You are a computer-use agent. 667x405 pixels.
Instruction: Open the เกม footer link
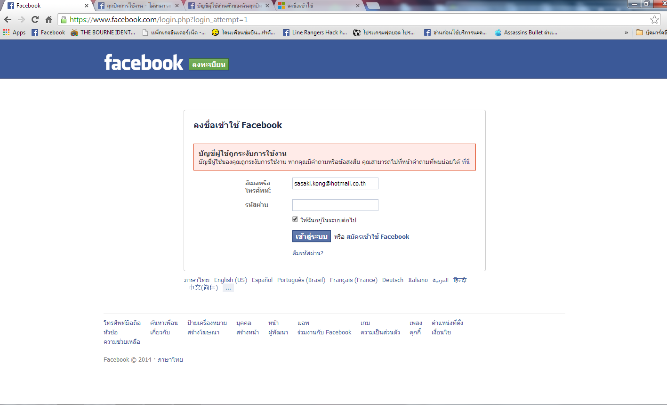(x=365, y=323)
